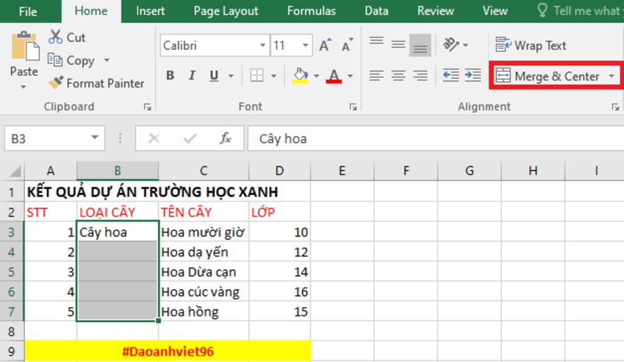This screenshot has height=362, width=624.
Task: Click the Paste clipboard icon
Action: (x=25, y=46)
